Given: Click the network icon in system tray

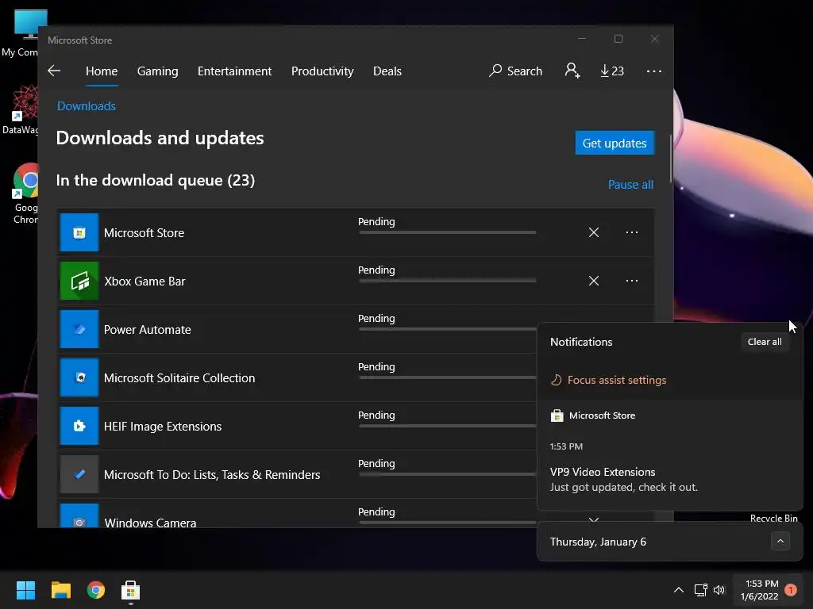Looking at the screenshot, I should pos(700,590).
